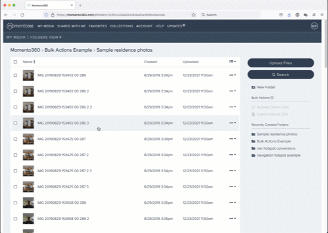The image size is (328, 233).
Task: Open actions menu for IMG 20190829 153558 00 288 2
Action: (233, 218)
